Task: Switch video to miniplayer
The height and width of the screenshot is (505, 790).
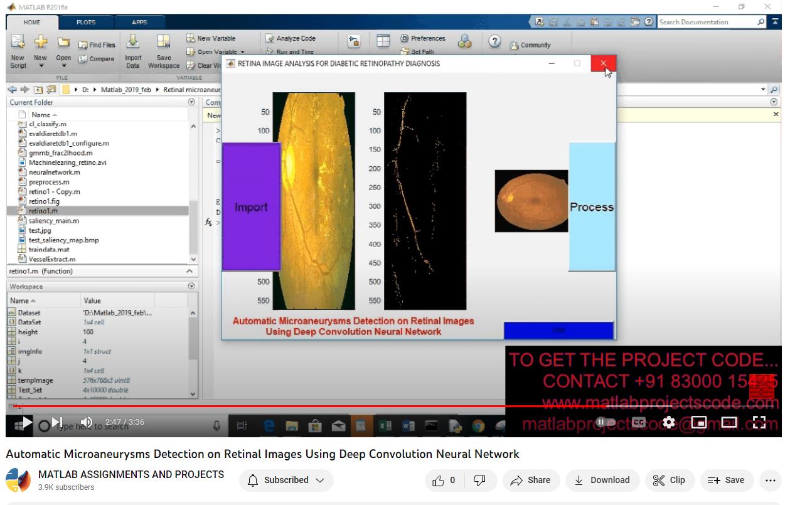Action: [x=699, y=422]
